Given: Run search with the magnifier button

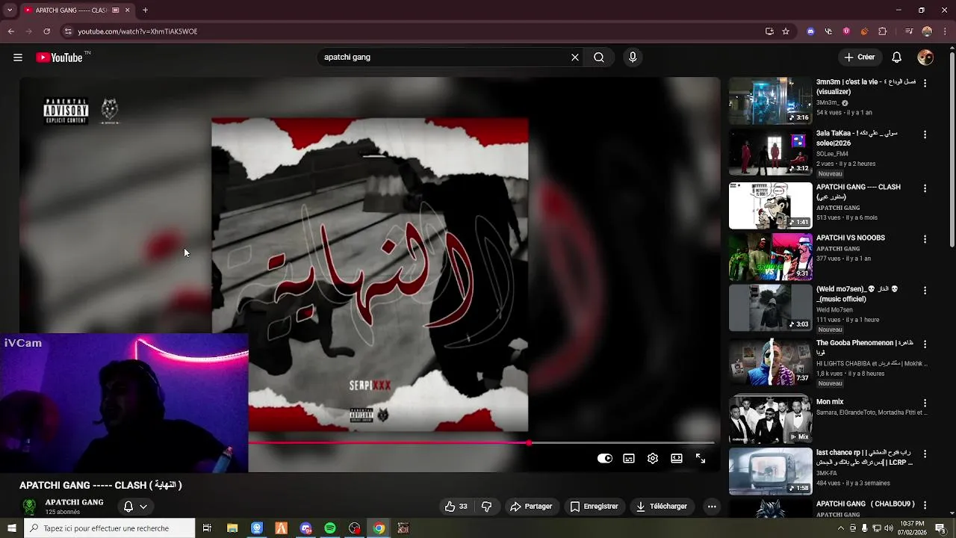Looking at the screenshot, I should click(x=599, y=58).
